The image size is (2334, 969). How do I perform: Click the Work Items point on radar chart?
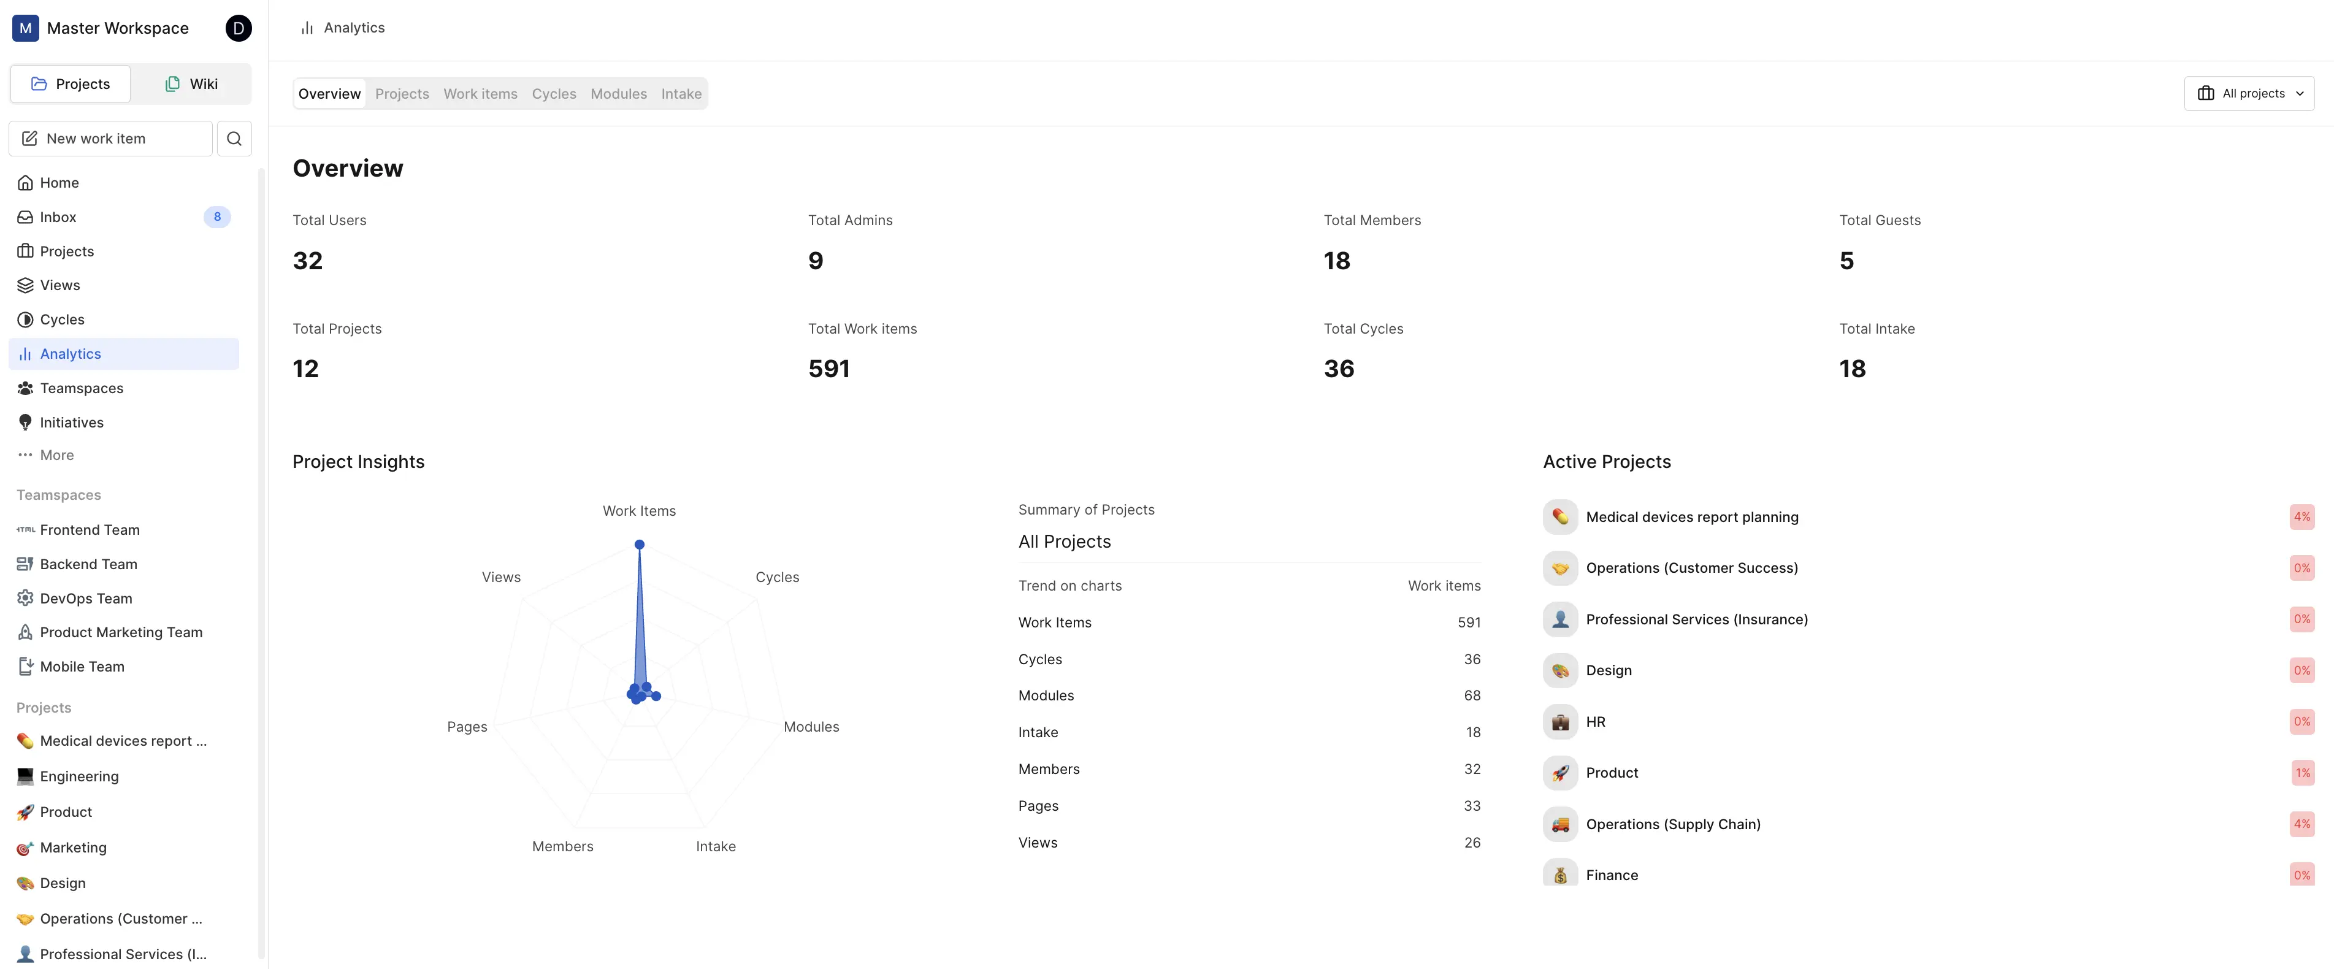[640, 545]
